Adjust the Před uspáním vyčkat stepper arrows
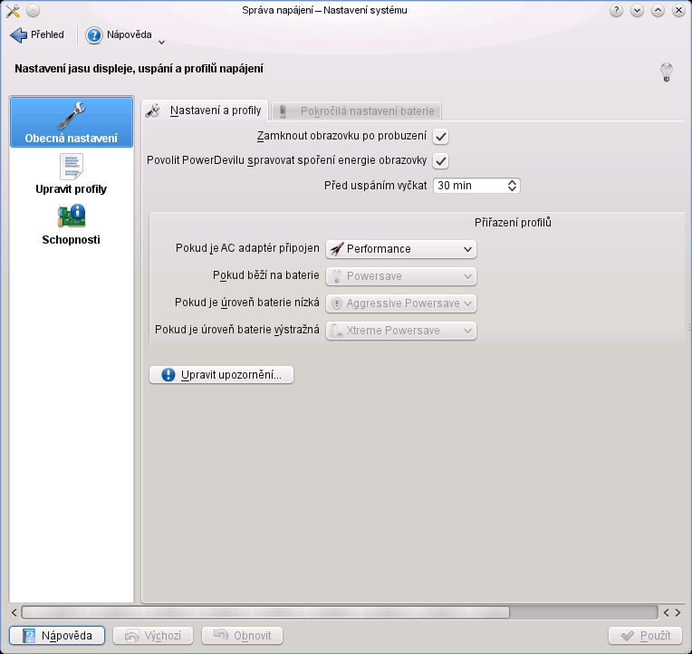This screenshot has width=692, height=654. tap(512, 186)
